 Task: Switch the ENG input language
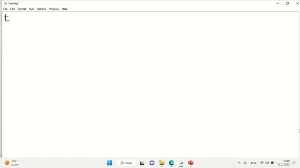coord(254,163)
